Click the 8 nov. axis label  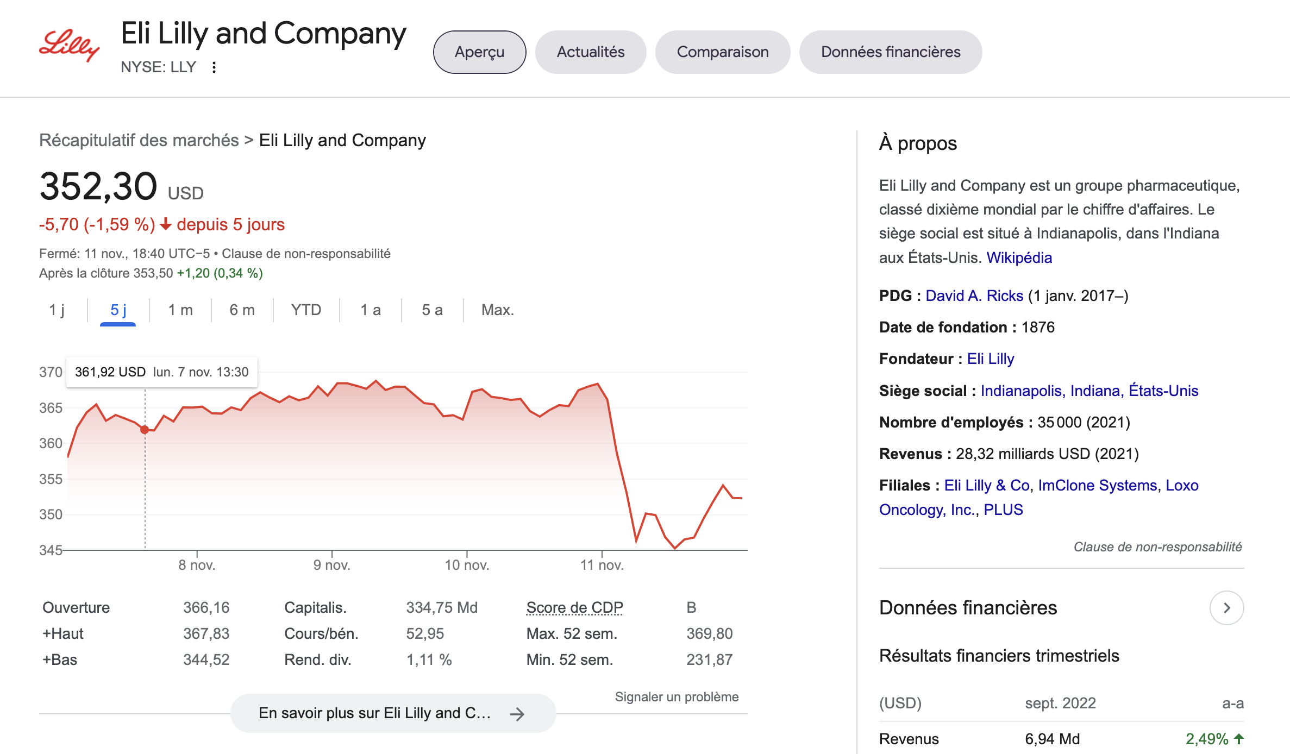197,565
